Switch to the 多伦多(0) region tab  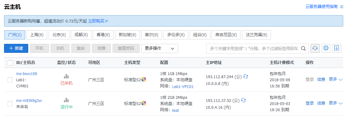coord(176,35)
